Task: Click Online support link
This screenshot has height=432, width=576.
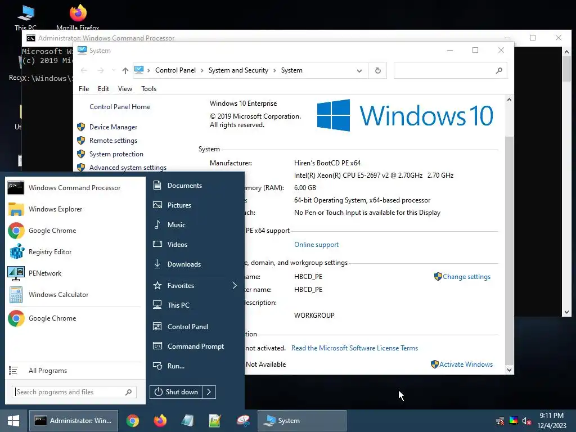Action: (x=316, y=245)
